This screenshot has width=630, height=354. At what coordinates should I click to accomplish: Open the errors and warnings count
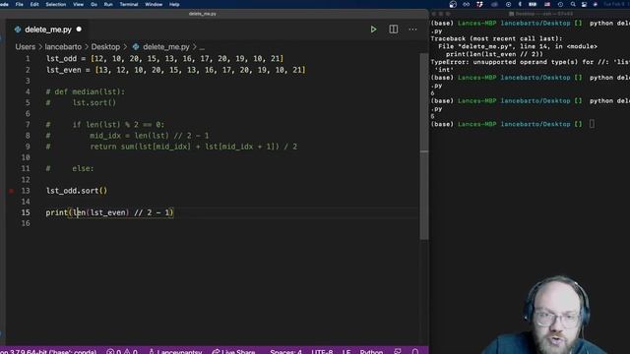click(122, 351)
